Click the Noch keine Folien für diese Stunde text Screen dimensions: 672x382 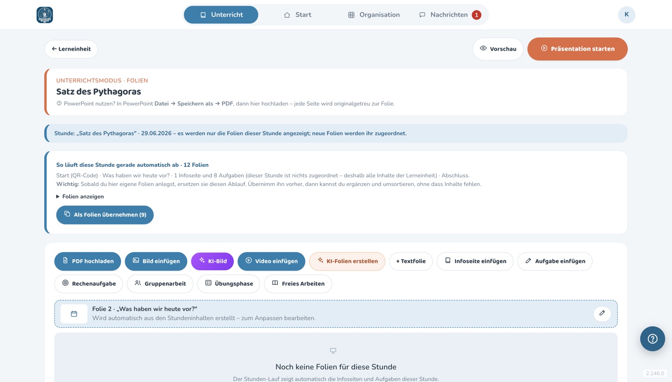click(x=336, y=367)
